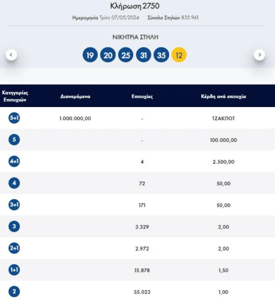Click the Κέρδη ανά επιτυχία column header

(223, 96)
